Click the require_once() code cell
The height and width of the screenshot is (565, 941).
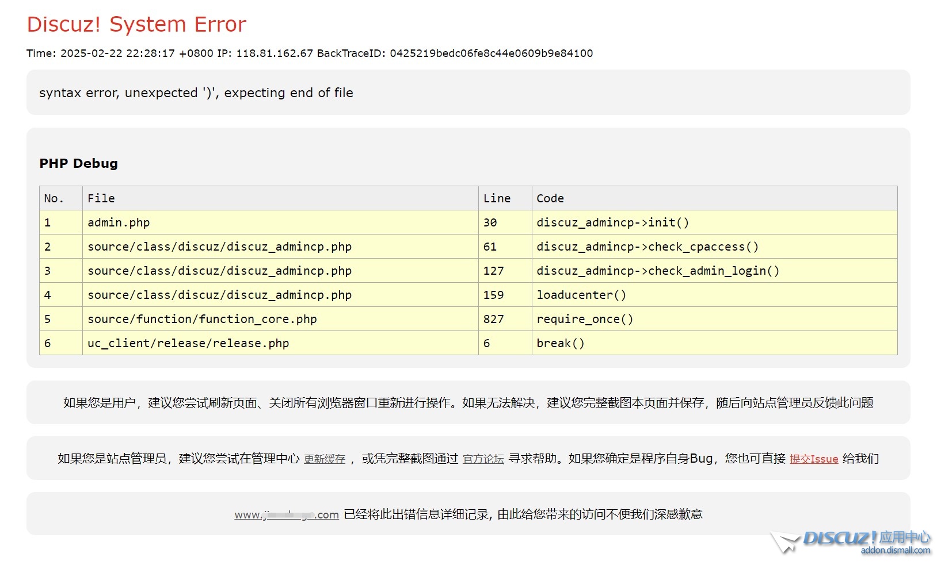point(585,319)
